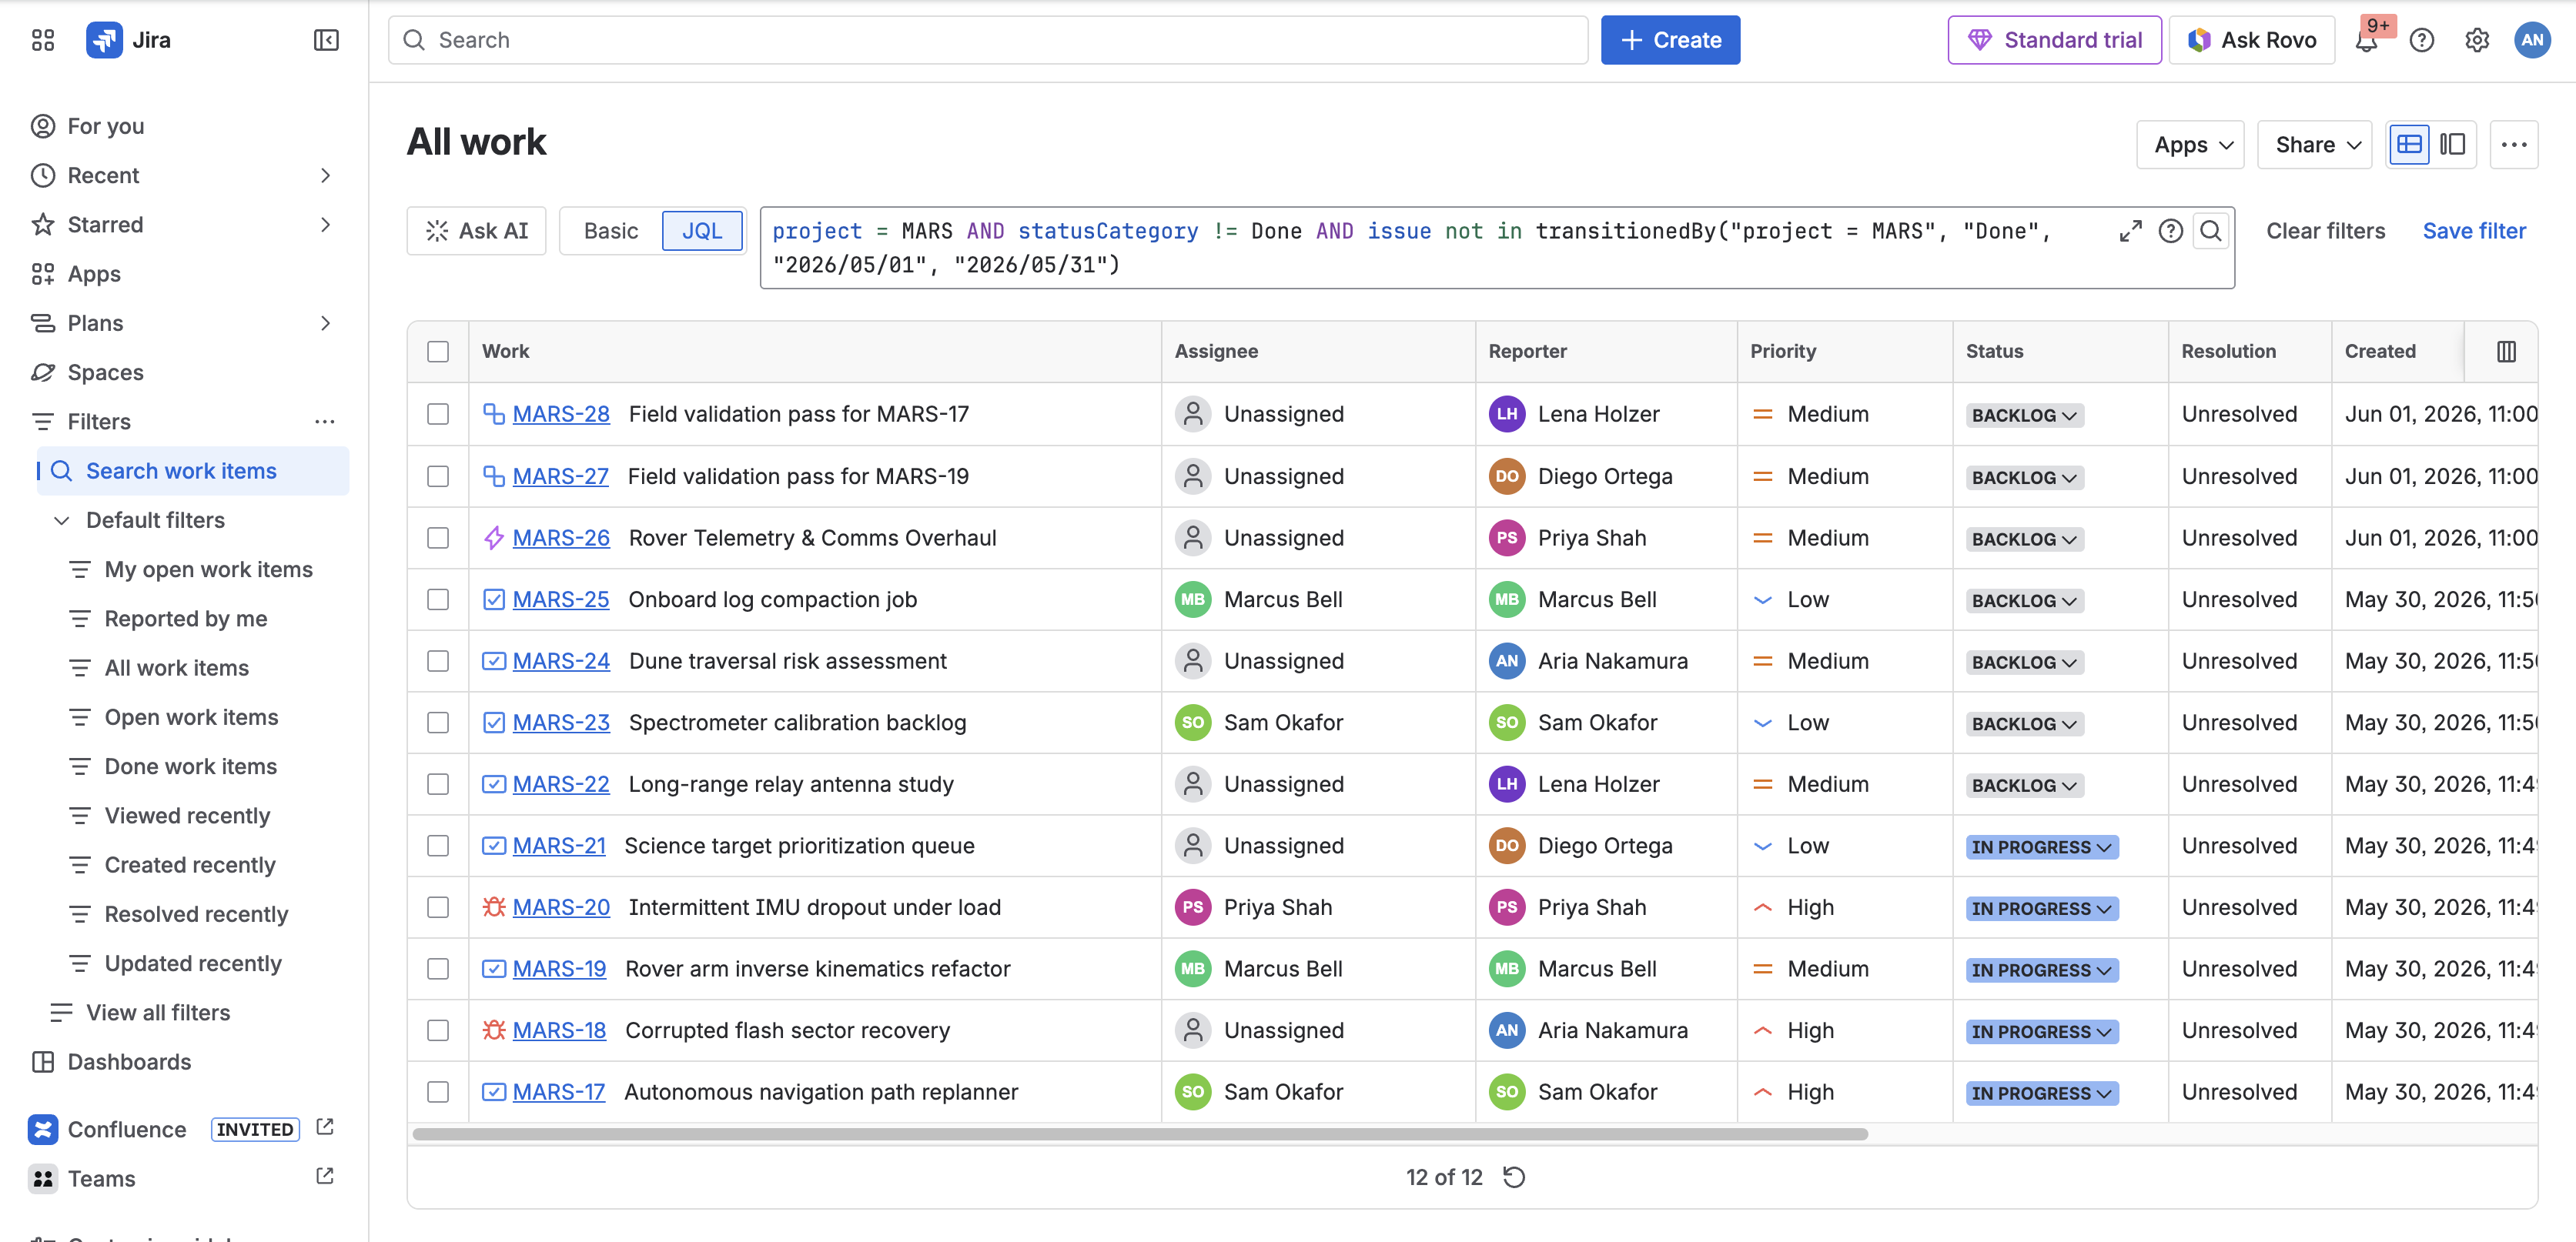Open MARS-28 Backlog status dropdown

coord(2024,416)
